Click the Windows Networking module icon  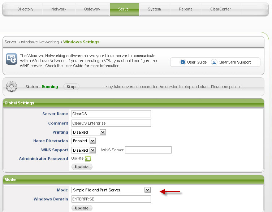click(12, 59)
